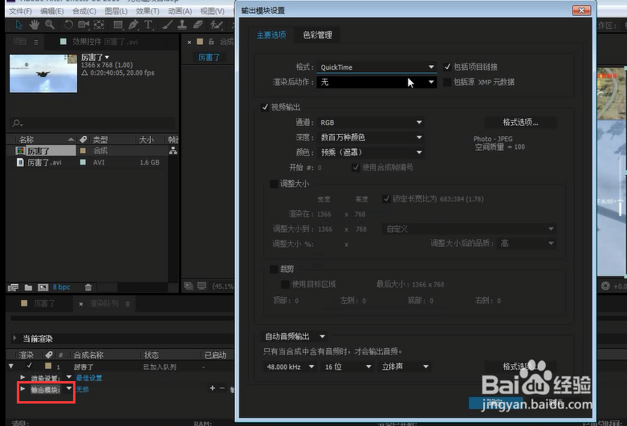Select the Clone Stamp tool
Viewport: 627px width, 426px height.
pos(182,25)
